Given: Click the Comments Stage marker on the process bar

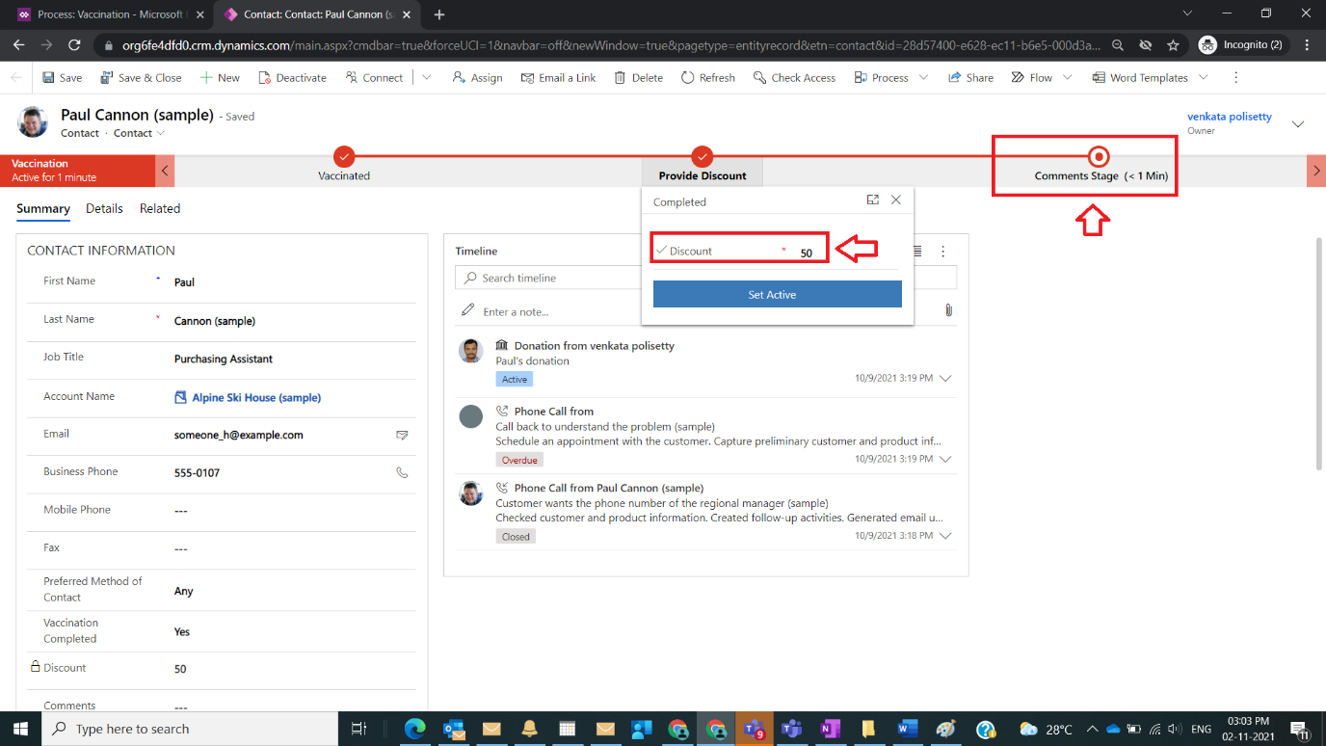Looking at the screenshot, I should 1098,156.
